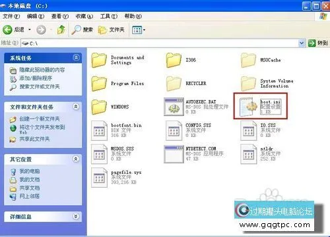Click the Windows flag logo icon

click(x=323, y=16)
